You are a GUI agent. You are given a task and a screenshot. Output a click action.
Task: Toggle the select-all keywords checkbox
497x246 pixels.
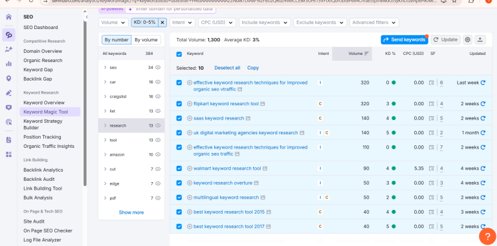179,54
